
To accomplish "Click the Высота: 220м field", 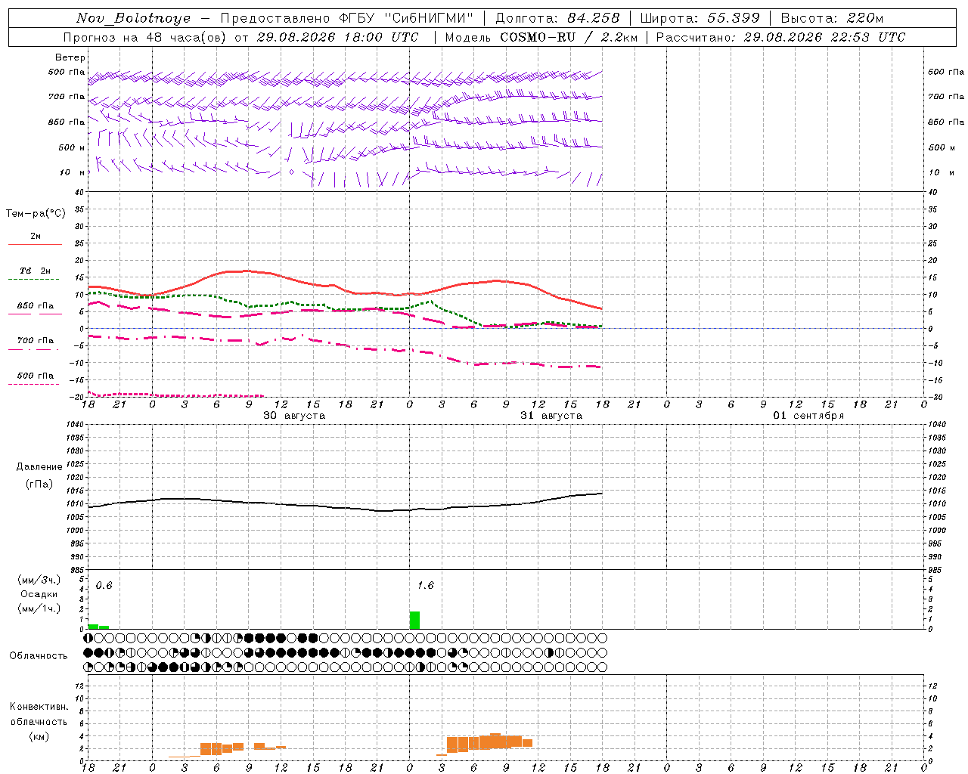I will coord(832,18).
